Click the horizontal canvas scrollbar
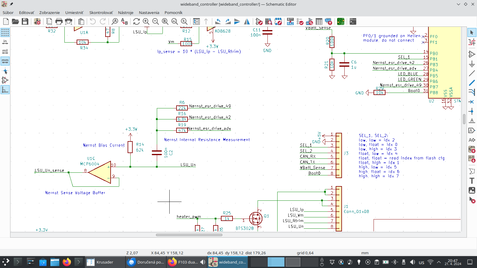This screenshot has height=268, width=477. click(189, 235)
